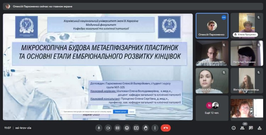Click the red leave call button
266x135 pixels.
tap(166, 128)
